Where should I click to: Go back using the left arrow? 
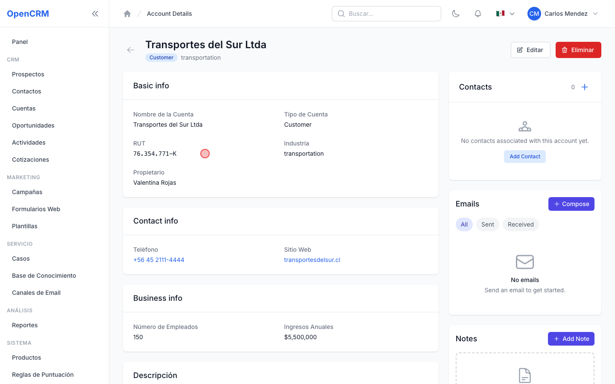click(x=131, y=50)
